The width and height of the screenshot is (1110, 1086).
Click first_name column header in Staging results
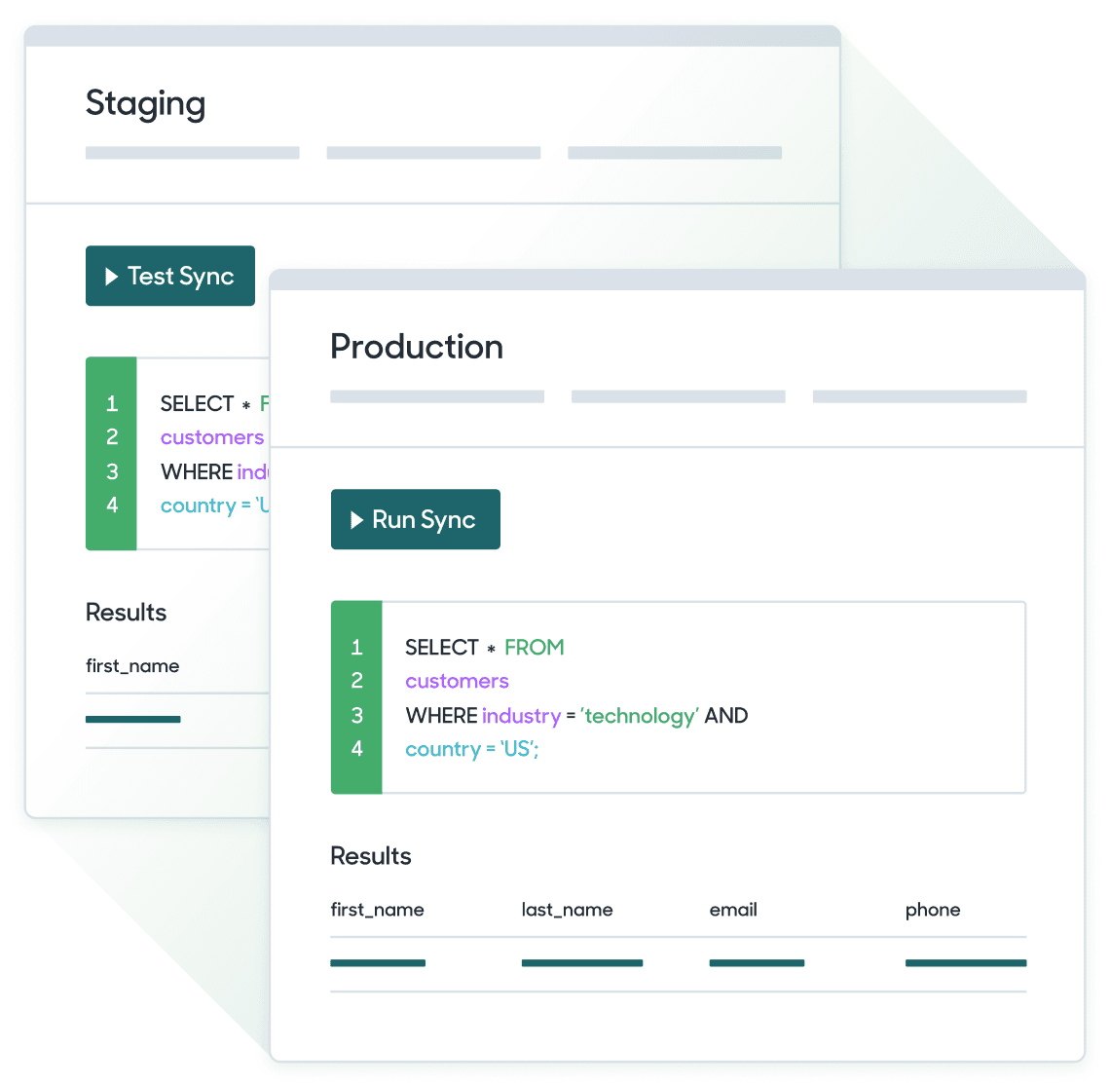(x=132, y=666)
